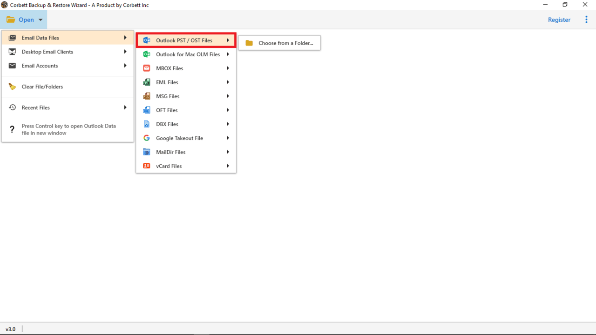
Task: Select Desktop Email Clients menu entry
Action: (x=68, y=52)
